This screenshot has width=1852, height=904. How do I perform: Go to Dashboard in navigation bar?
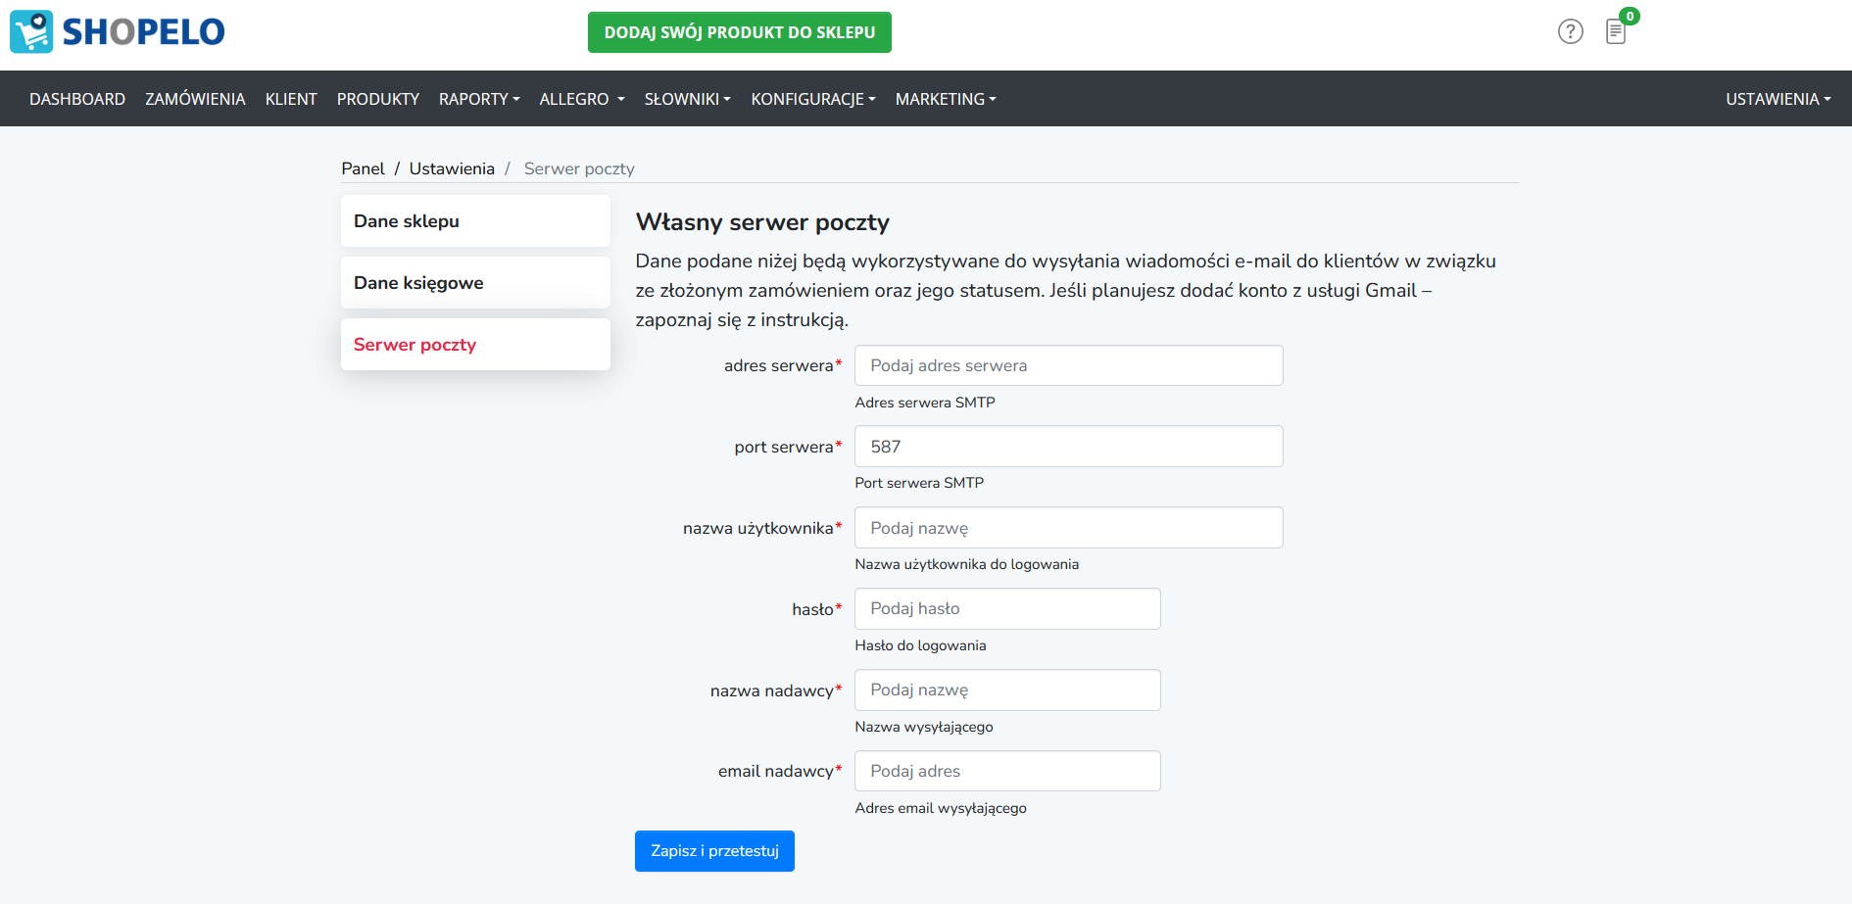(77, 99)
